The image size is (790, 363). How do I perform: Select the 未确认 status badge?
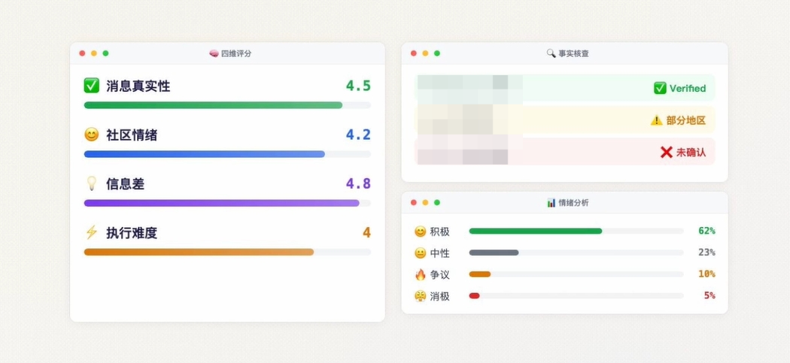tap(682, 152)
